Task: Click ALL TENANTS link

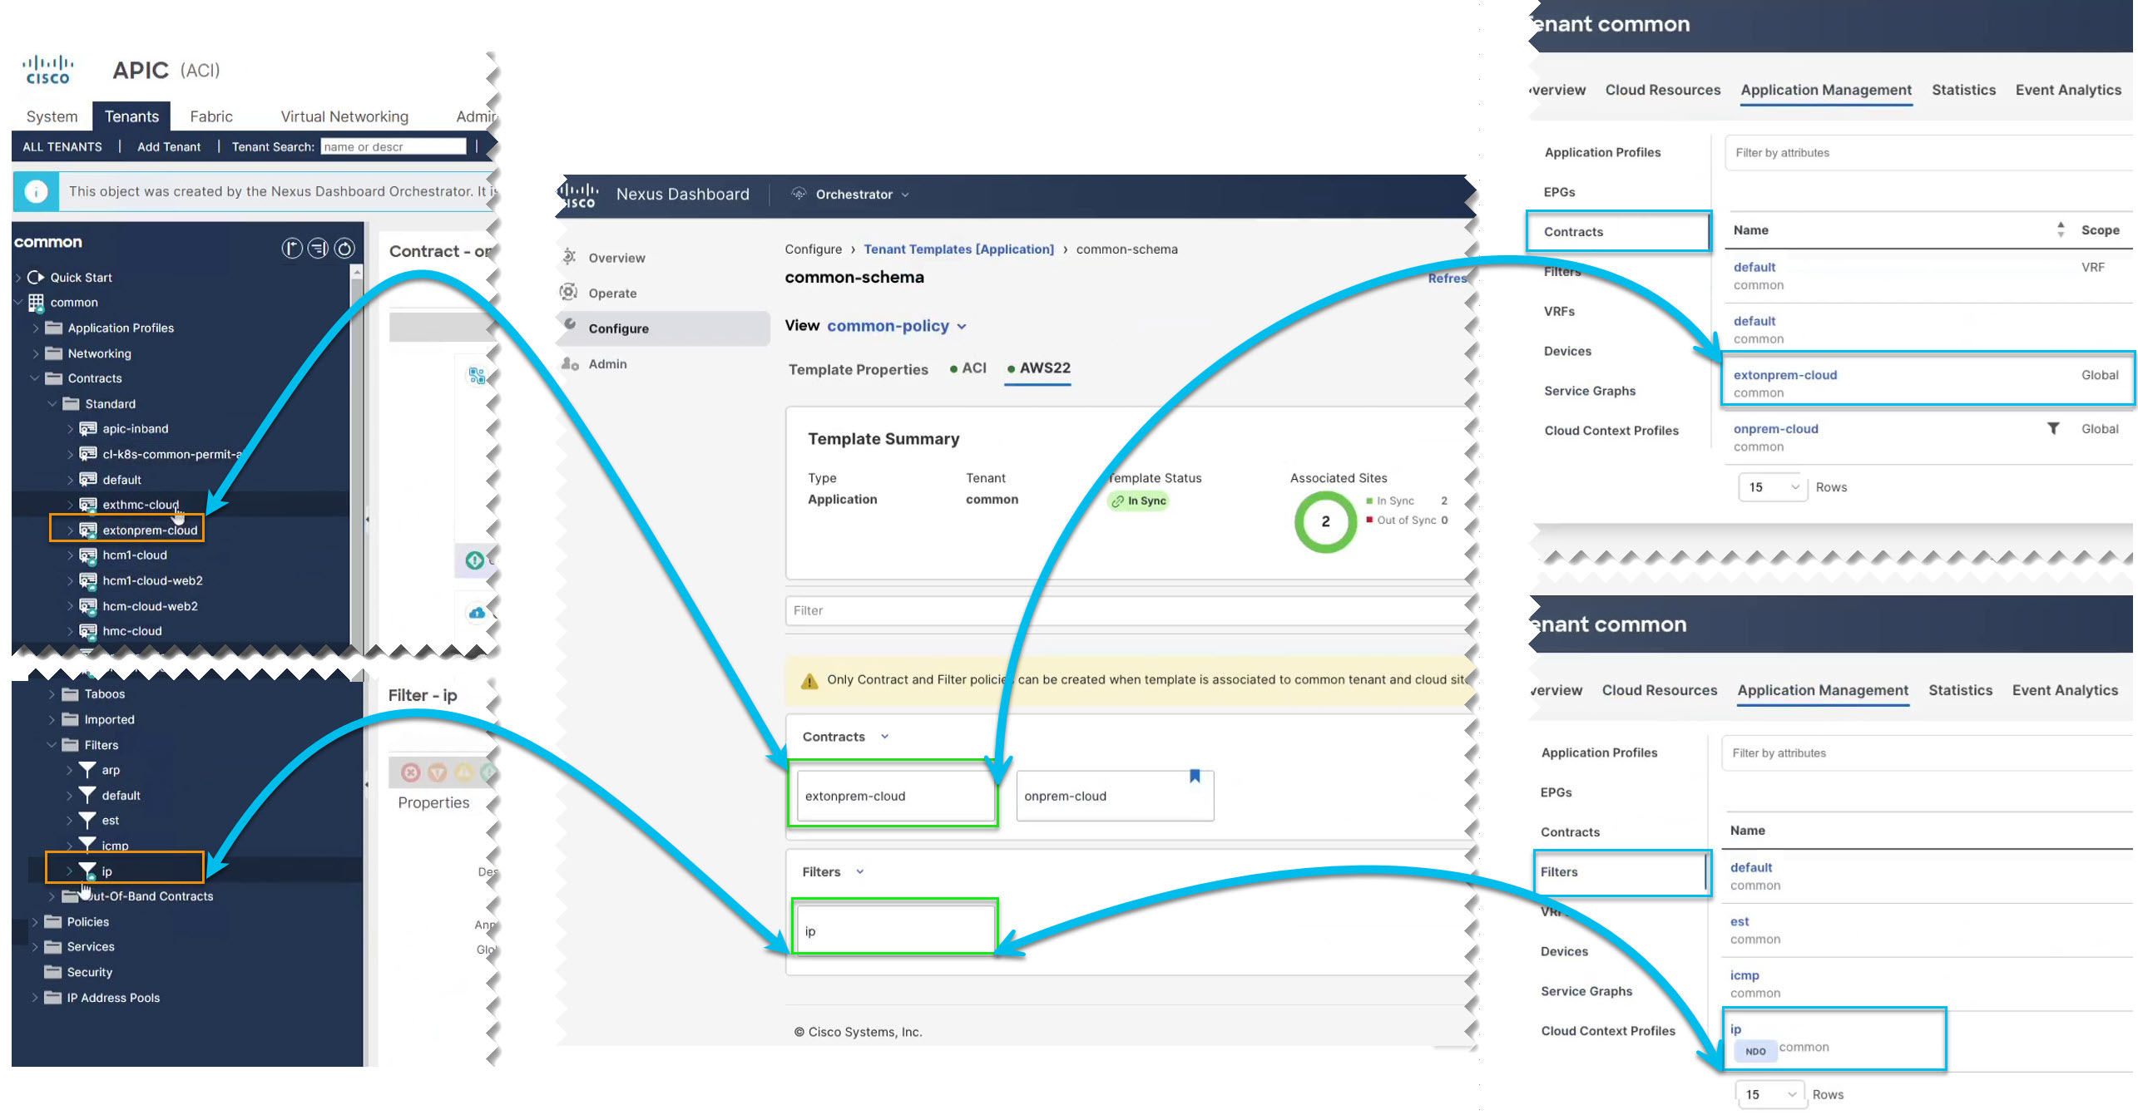Action: [x=62, y=146]
